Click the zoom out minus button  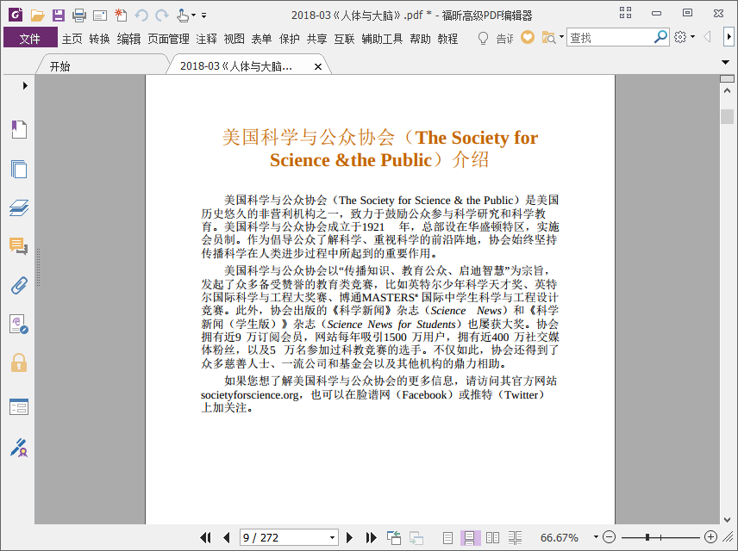(x=609, y=537)
